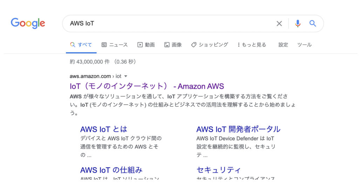Click the picture icon beside 画像
The image size is (359, 194).
coord(167,45)
